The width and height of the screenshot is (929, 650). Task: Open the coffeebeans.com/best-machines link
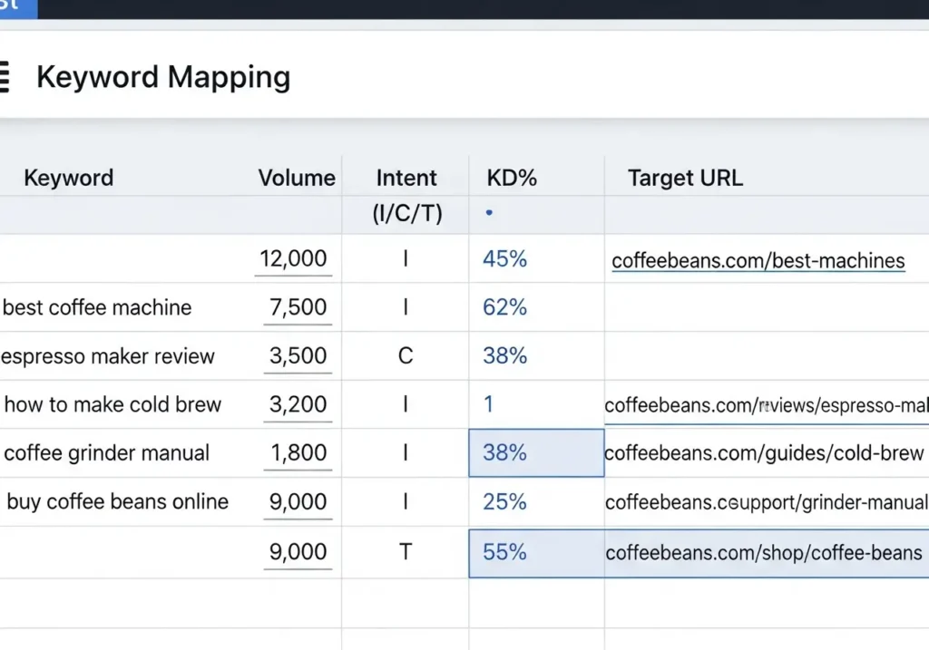(x=758, y=261)
